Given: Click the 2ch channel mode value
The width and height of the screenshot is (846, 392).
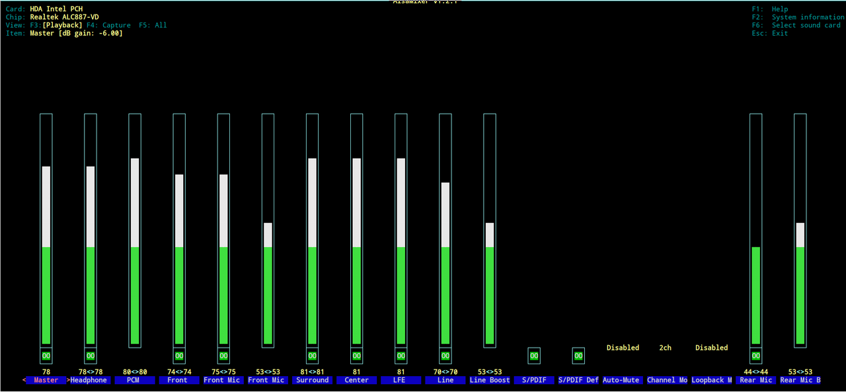Looking at the screenshot, I should click(665, 348).
